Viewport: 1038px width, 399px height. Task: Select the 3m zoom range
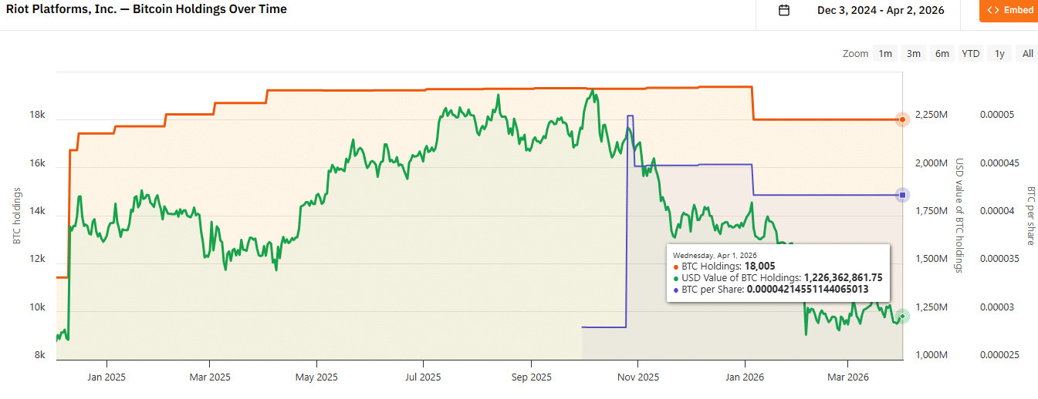[x=914, y=54]
